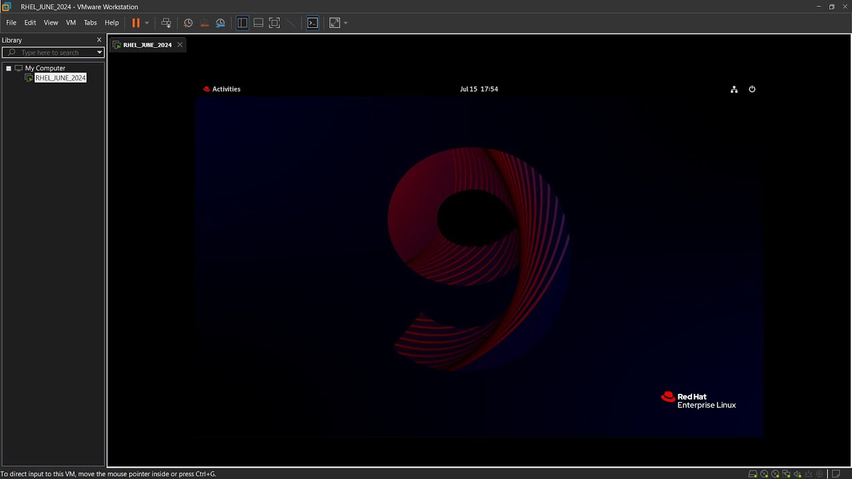Open the message log icon

[x=837, y=474]
